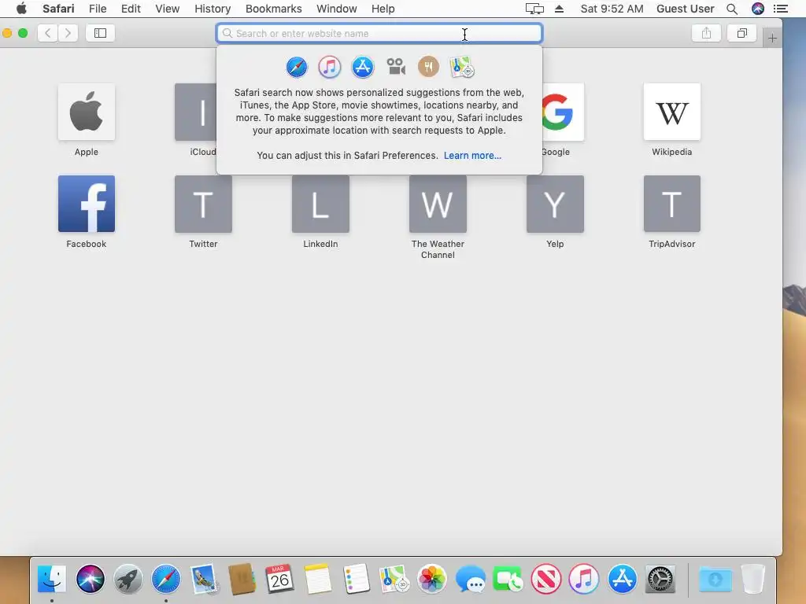Add a new tab with plus button

tap(772, 38)
